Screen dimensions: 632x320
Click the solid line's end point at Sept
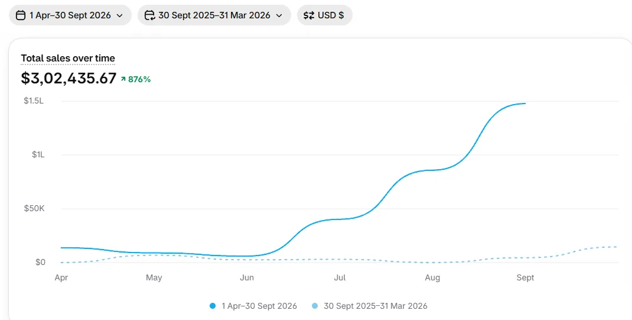tap(525, 104)
